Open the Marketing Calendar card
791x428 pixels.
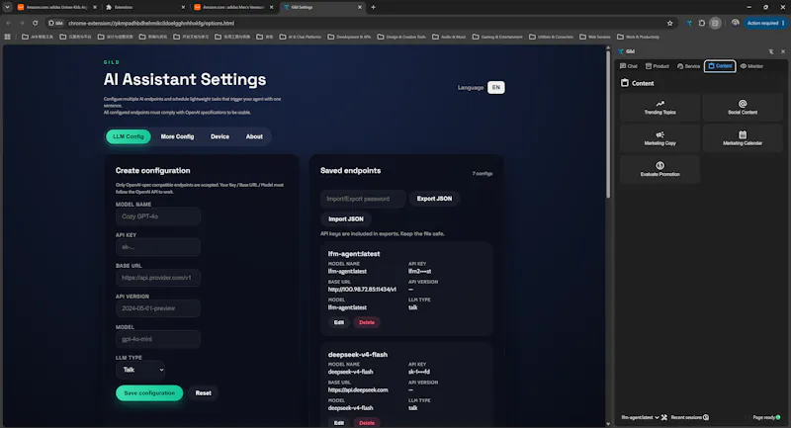point(743,138)
